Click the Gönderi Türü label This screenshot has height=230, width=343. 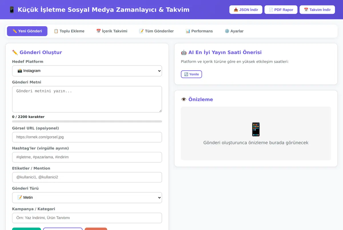25,189
